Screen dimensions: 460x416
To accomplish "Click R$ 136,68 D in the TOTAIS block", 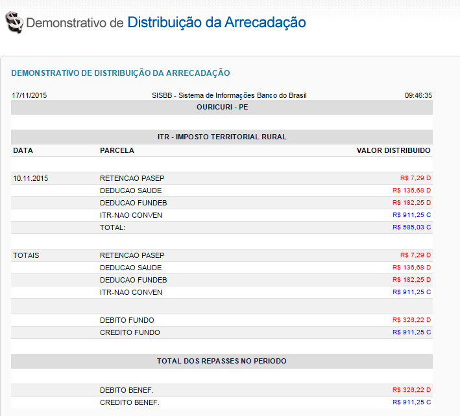I will click(411, 267).
